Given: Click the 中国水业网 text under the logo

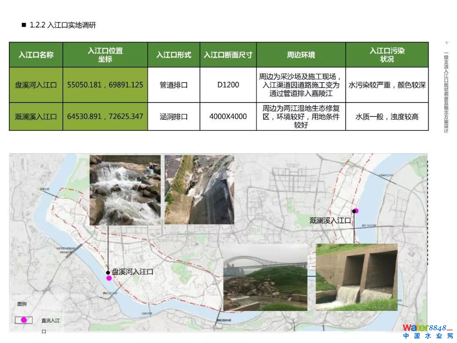Looking at the screenshot, I should (427, 336).
